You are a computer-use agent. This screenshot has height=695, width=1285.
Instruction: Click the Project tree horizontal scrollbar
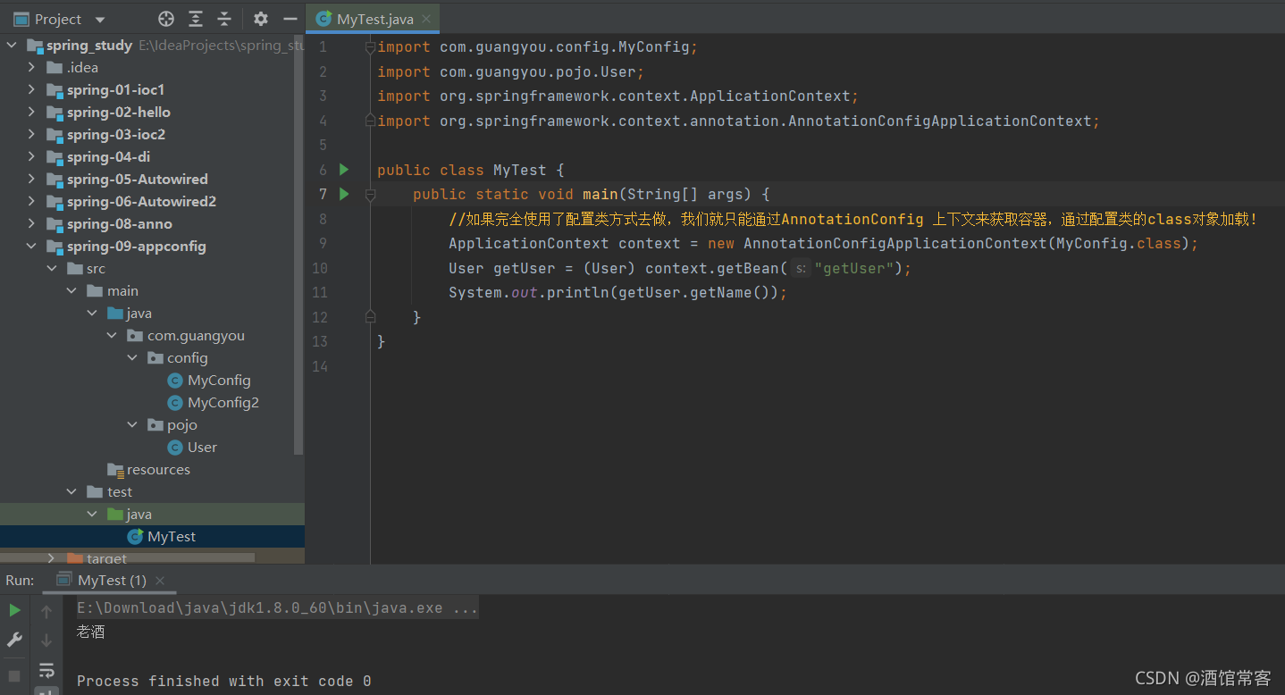click(x=127, y=558)
